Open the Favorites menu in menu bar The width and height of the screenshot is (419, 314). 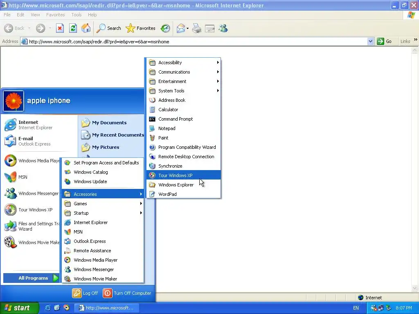tap(55, 15)
